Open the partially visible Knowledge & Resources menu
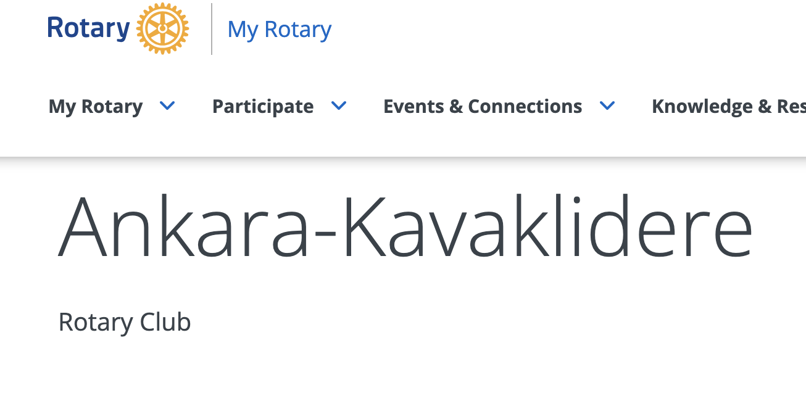 [728, 106]
